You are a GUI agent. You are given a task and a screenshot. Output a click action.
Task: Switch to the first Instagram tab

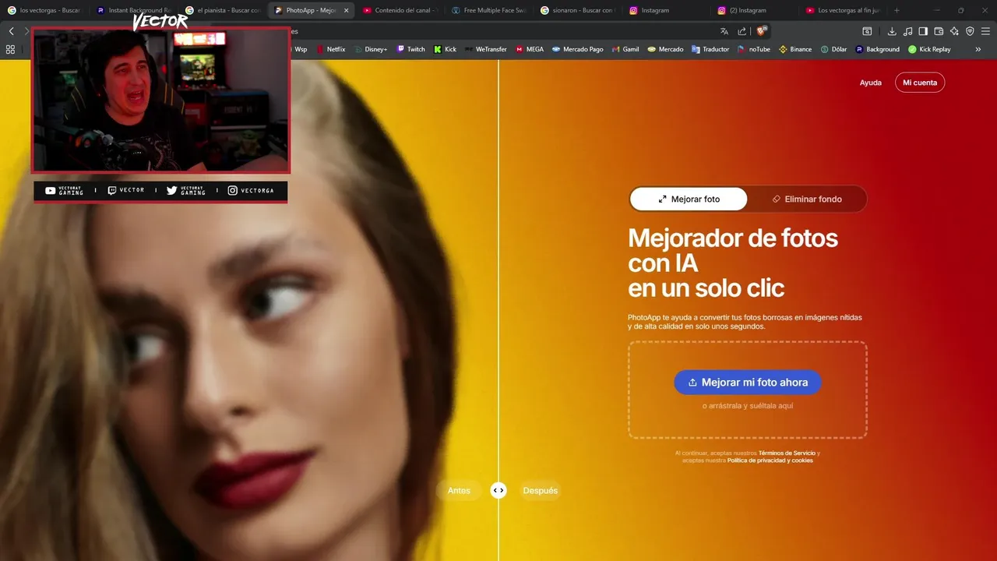[x=665, y=10]
